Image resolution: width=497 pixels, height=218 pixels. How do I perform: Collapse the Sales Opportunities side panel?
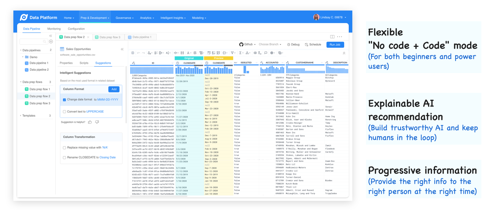[x=122, y=49]
